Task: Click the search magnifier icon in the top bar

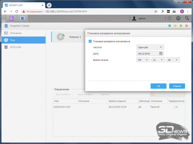Action: pos(187,19)
